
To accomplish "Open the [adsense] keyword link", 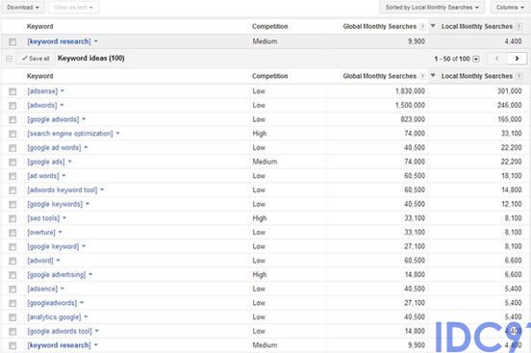I will tap(42, 91).
